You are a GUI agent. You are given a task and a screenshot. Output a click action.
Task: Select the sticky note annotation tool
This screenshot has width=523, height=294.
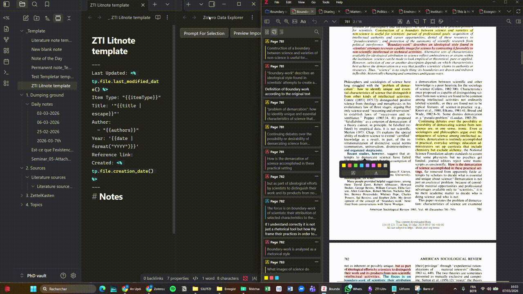click(416, 22)
